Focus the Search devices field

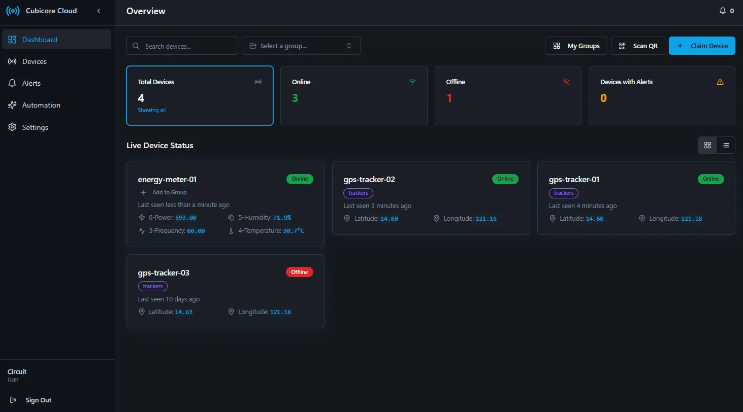pos(182,46)
